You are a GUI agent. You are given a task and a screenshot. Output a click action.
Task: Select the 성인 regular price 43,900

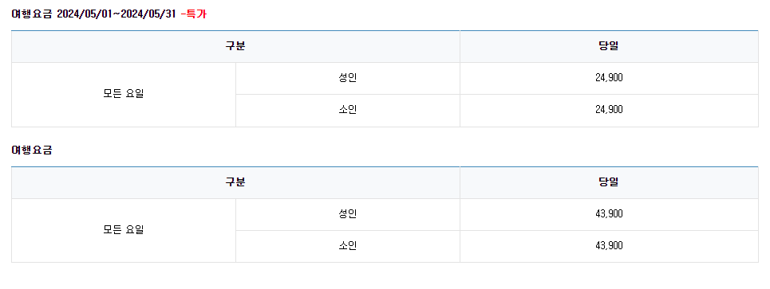pyautogui.click(x=609, y=214)
